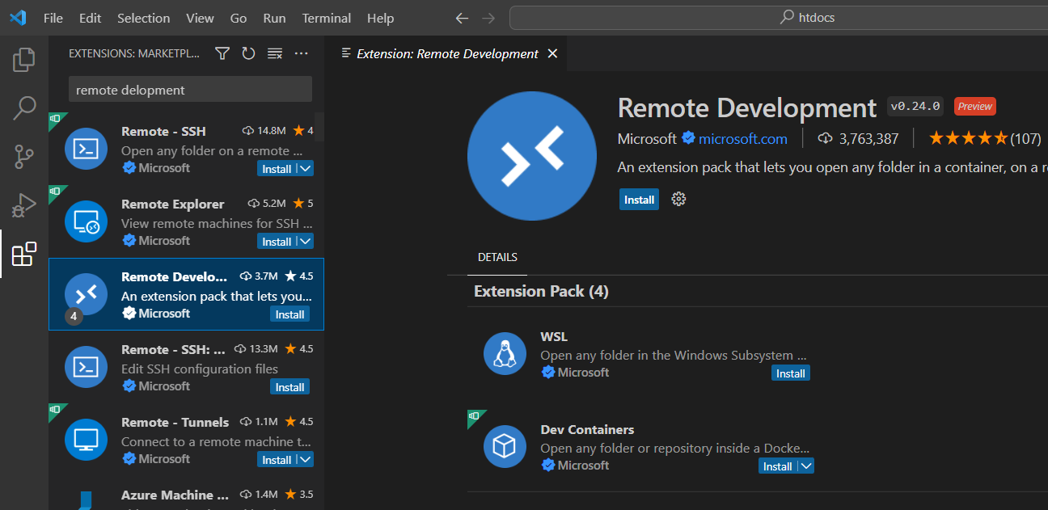Click the Remote - SSH extension icon

pos(86,149)
